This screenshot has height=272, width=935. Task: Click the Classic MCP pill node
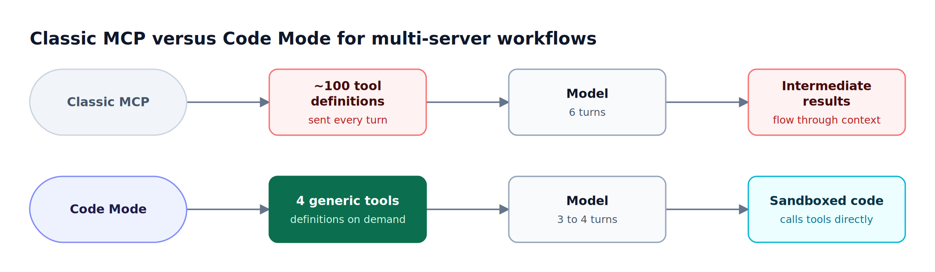click(x=108, y=102)
